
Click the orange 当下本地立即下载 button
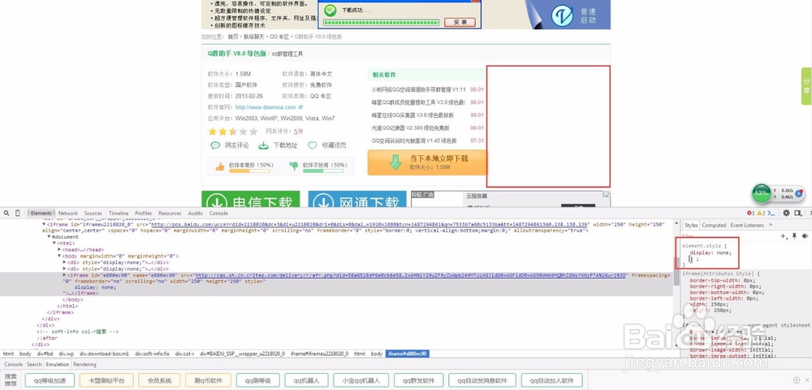tap(427, 162)
